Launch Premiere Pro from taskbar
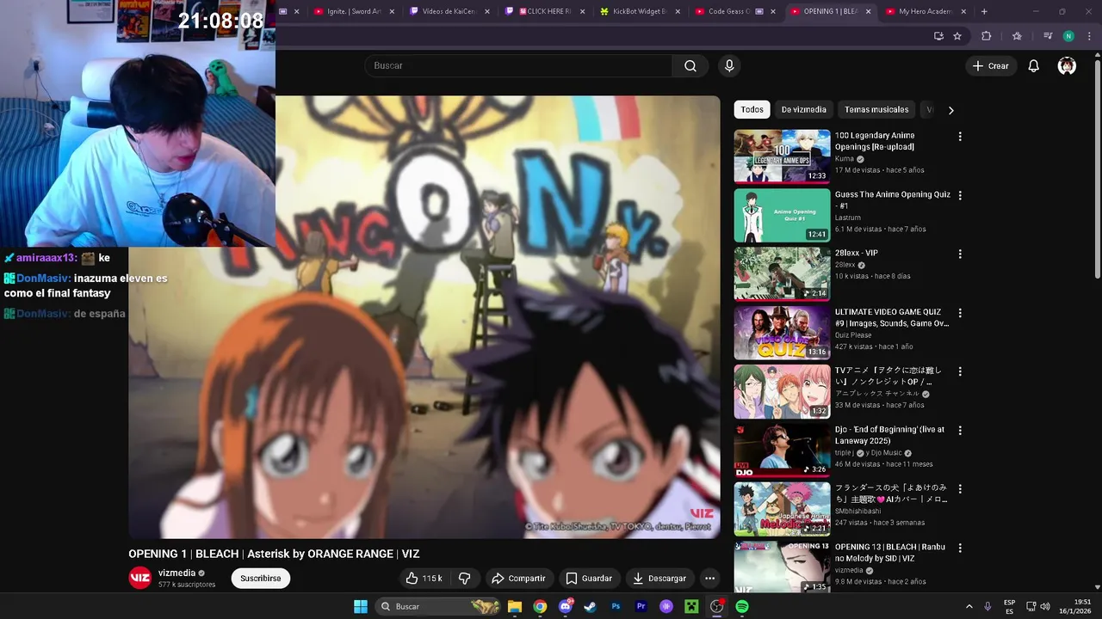The image size is (1102, 619). (641, 606)
